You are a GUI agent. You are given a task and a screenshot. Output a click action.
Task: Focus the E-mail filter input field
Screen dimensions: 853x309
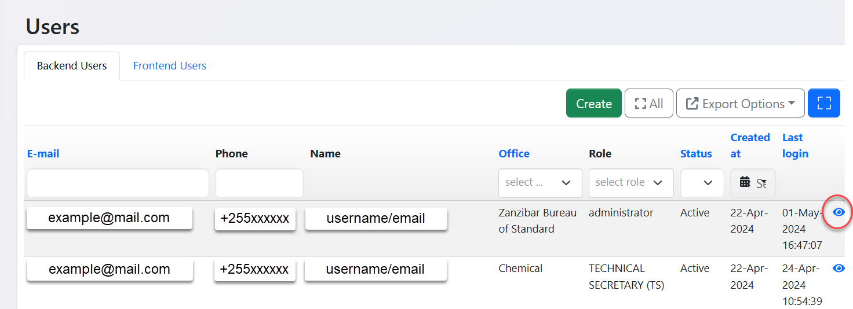[118, 183]
